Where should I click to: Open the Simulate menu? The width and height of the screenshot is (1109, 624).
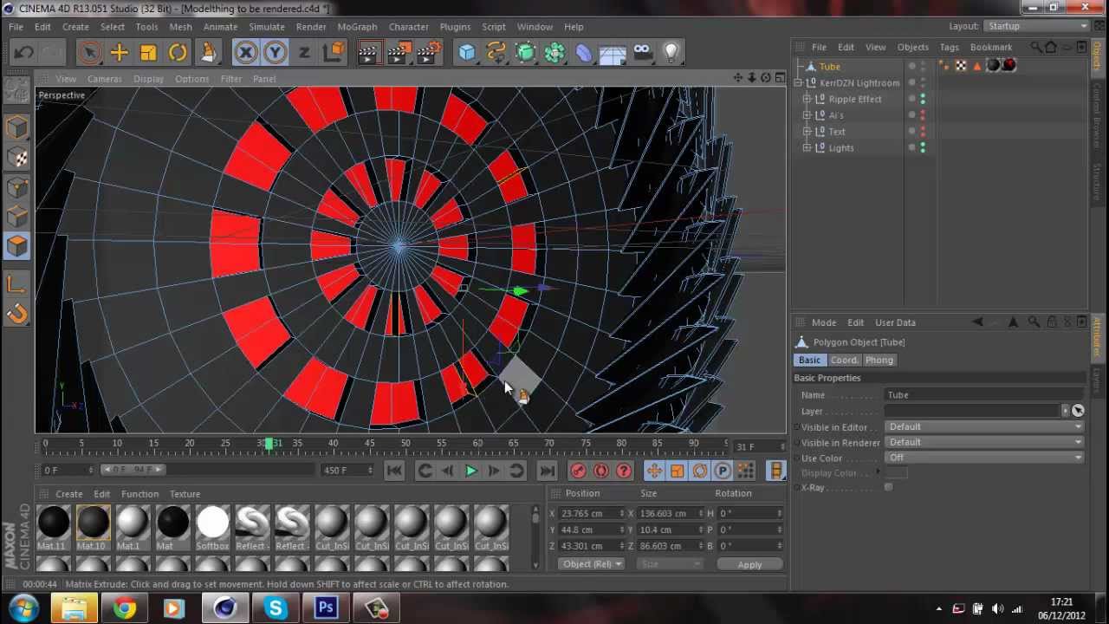(x=266, y=27)
